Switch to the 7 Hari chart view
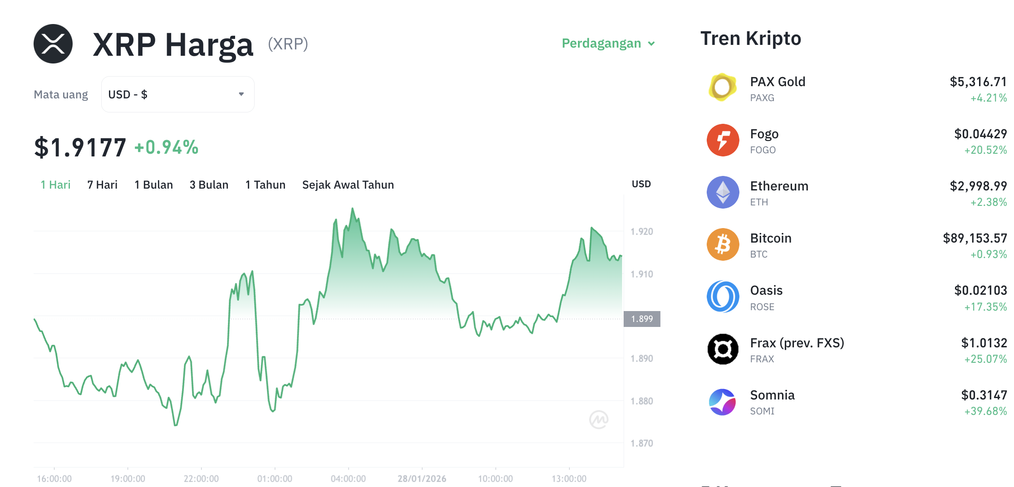1014x487 pixels. pyautogui.click(x=102, y=185)
